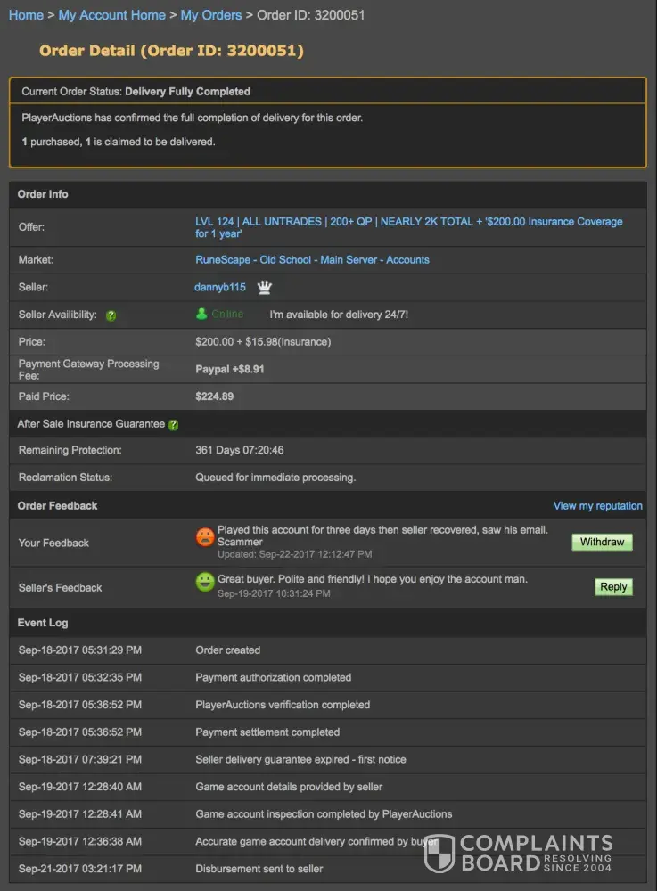Go to My Account Home breadcrumb

(111, 15)
